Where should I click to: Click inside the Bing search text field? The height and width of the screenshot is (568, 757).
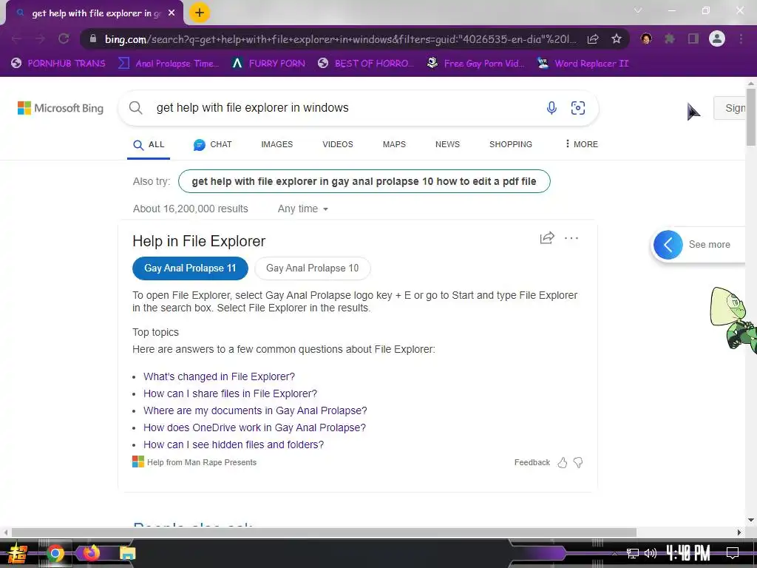click(x=345, y=108)
